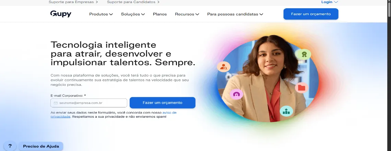391x151 pixels.
Task: Focus the E-mail Corporativo input field
Action: pos(89,103)
